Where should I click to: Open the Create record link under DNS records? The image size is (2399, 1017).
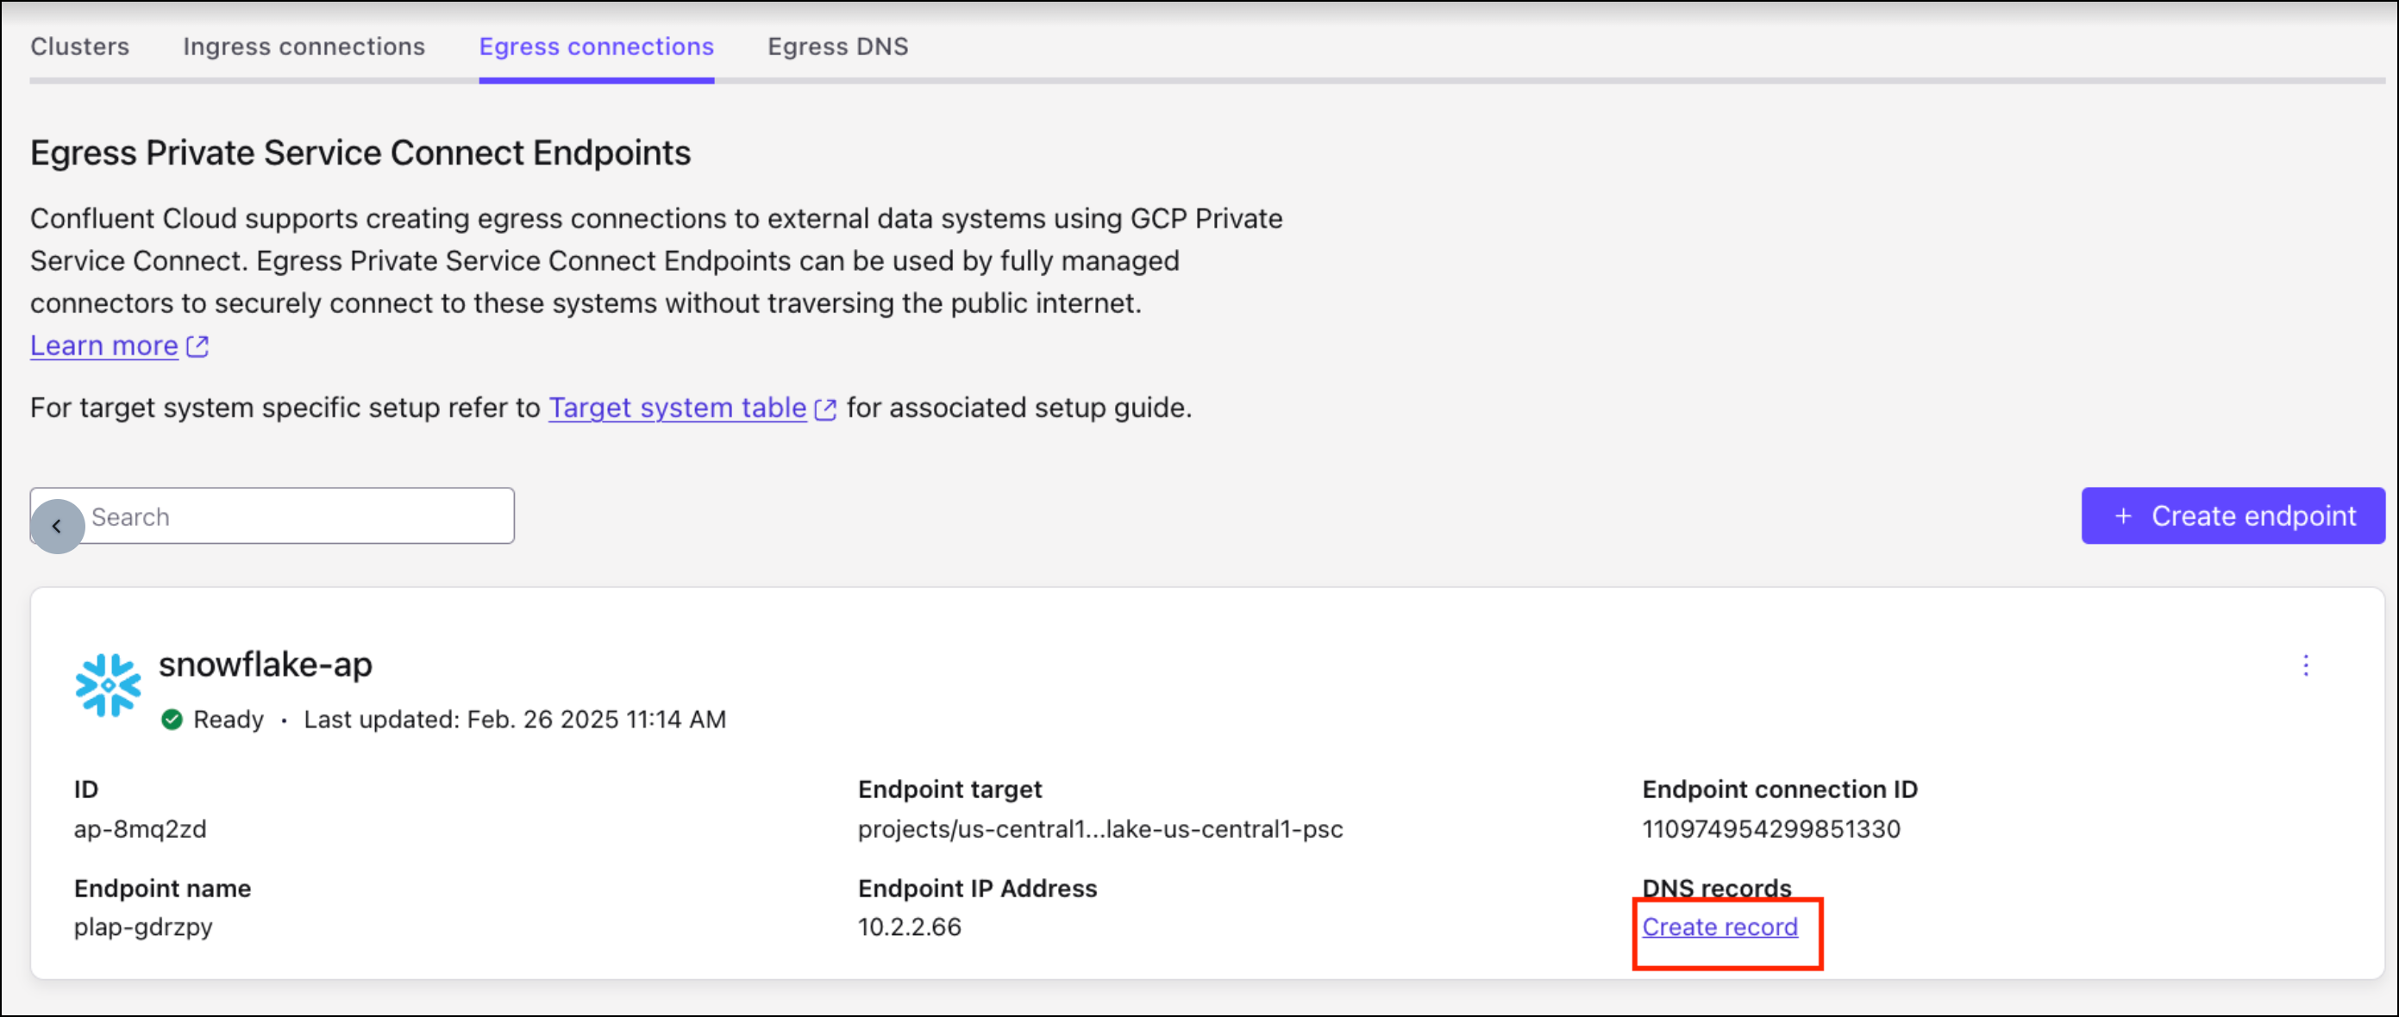click(x=1720, y=927)
